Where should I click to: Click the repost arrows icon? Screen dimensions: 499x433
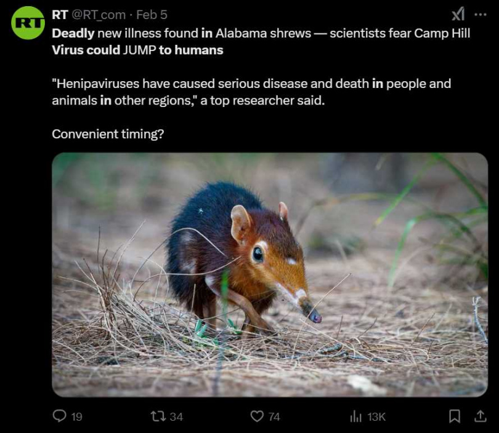tap(158, 416)
